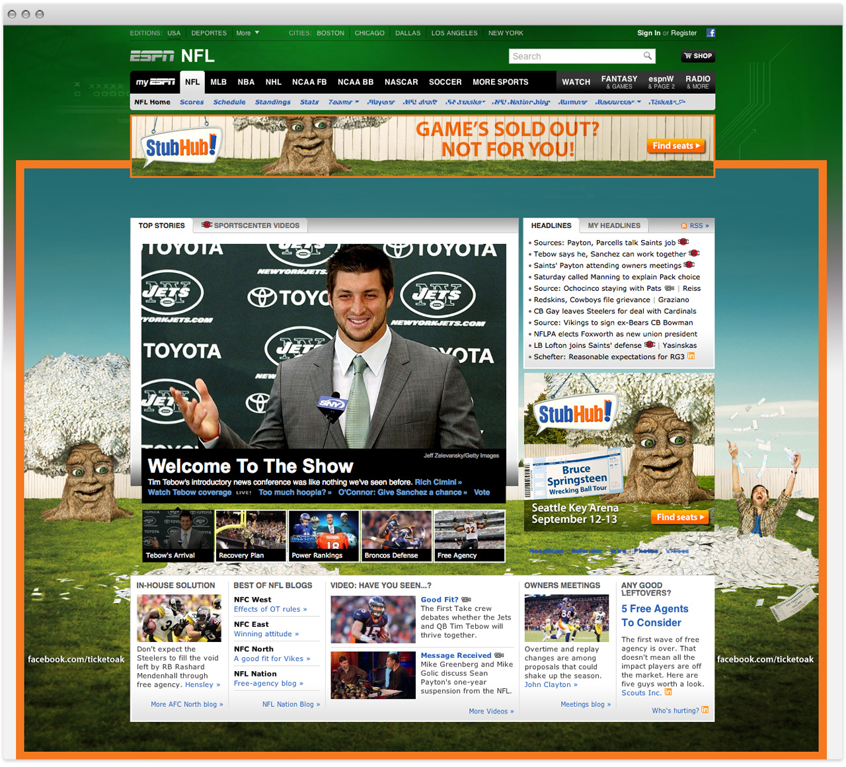Screen dimensions: 846x767
Task: Click the camera icon beside Good Fit?
Action: click(x=466, y=600)
